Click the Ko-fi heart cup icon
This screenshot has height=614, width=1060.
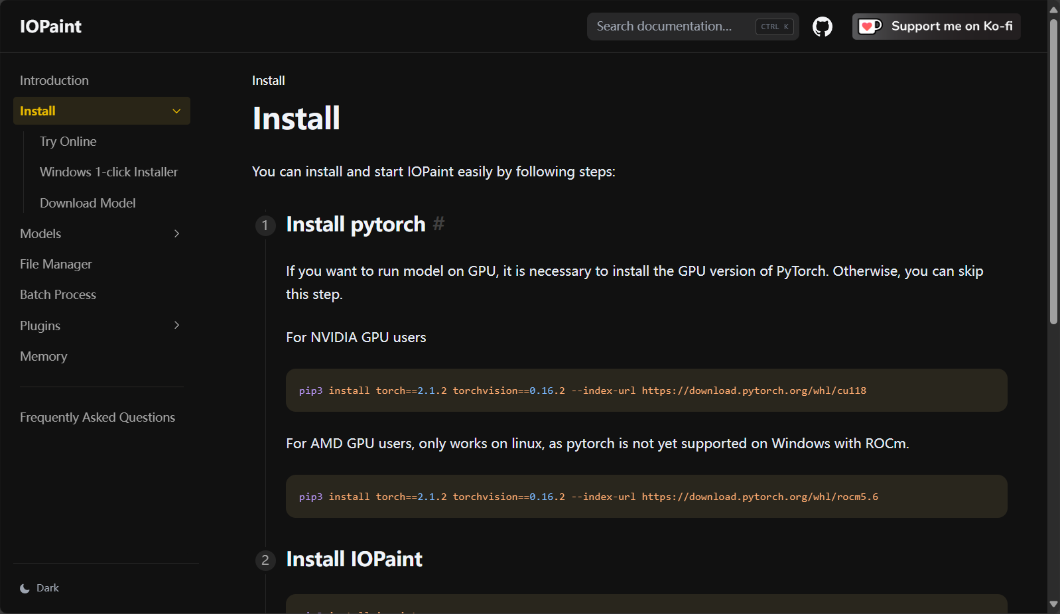[x=870, y=27]
